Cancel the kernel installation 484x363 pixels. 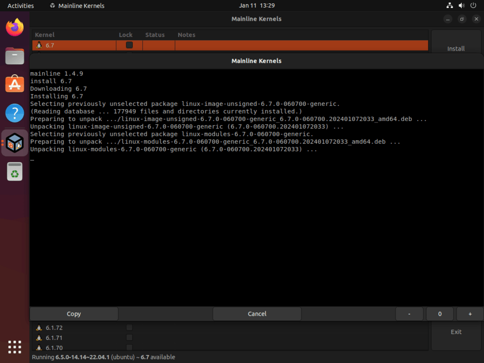pos(257,313)
